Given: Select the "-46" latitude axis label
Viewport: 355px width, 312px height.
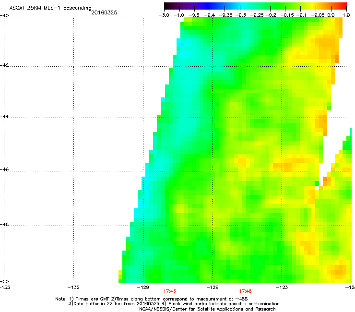Looking at the screenshot, I should 4,169.
